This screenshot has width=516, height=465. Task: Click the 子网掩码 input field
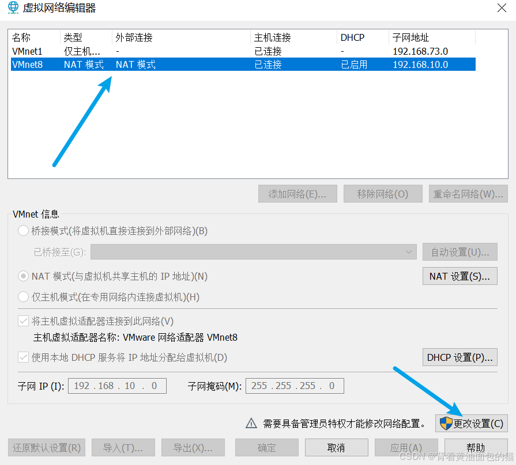[x=295, y=386]
